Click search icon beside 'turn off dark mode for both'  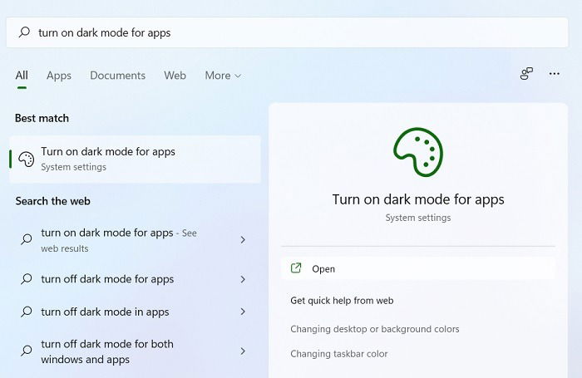27,351
